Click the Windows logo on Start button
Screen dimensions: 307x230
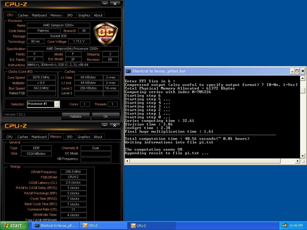pos(6,226)
